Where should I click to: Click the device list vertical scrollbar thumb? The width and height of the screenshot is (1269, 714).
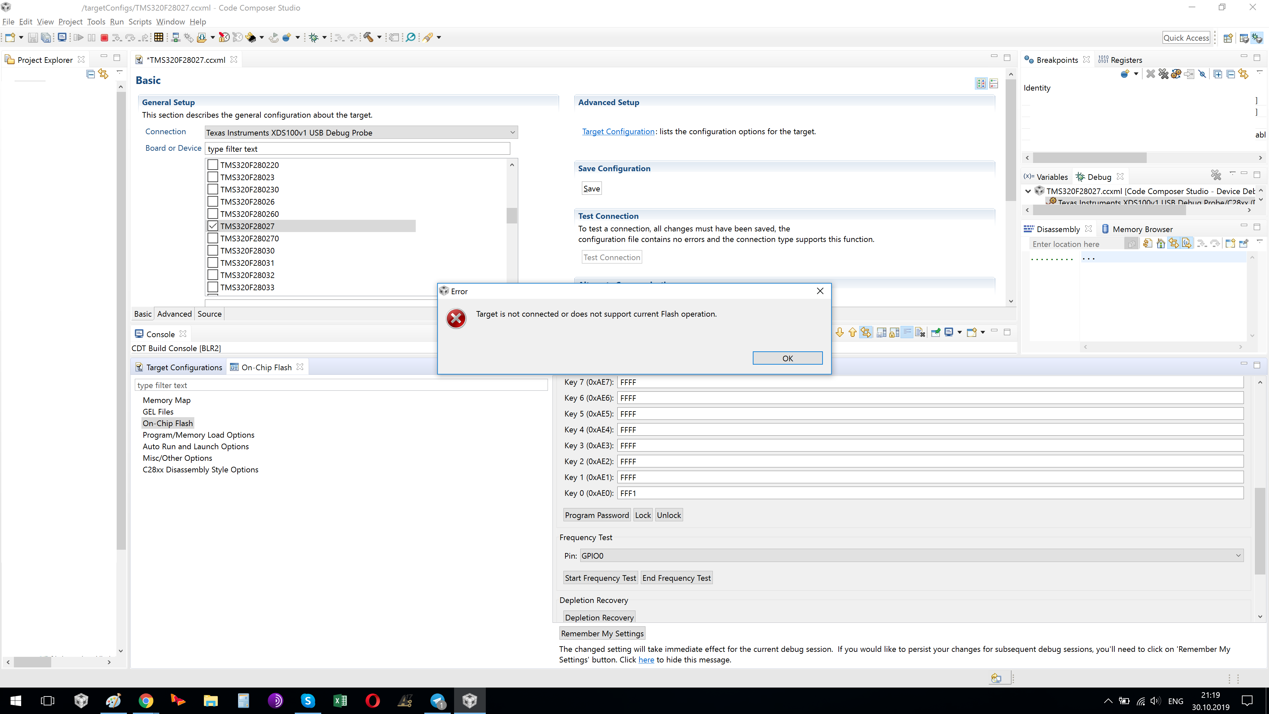pos(512,215)
